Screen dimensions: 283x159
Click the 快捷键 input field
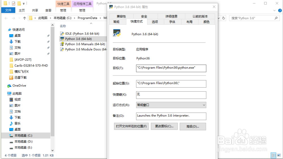(x=171, y=95)
